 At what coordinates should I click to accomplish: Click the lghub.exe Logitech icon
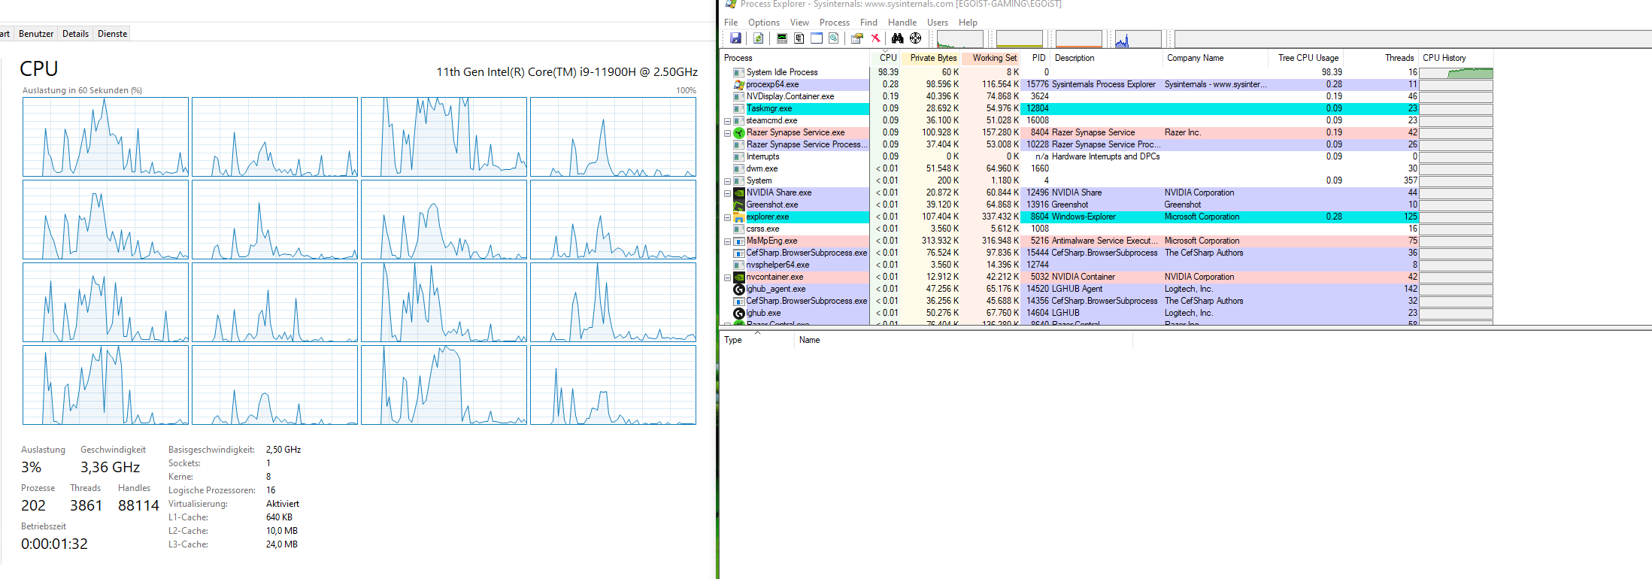pos(739,313)
